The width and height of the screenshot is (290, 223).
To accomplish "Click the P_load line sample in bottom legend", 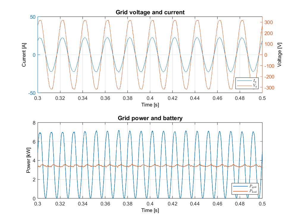I will 240,192.
